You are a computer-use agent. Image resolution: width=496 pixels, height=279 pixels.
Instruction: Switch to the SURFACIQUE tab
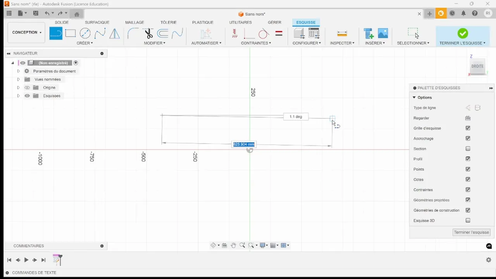pyautogui.click(x=97, y=22)
